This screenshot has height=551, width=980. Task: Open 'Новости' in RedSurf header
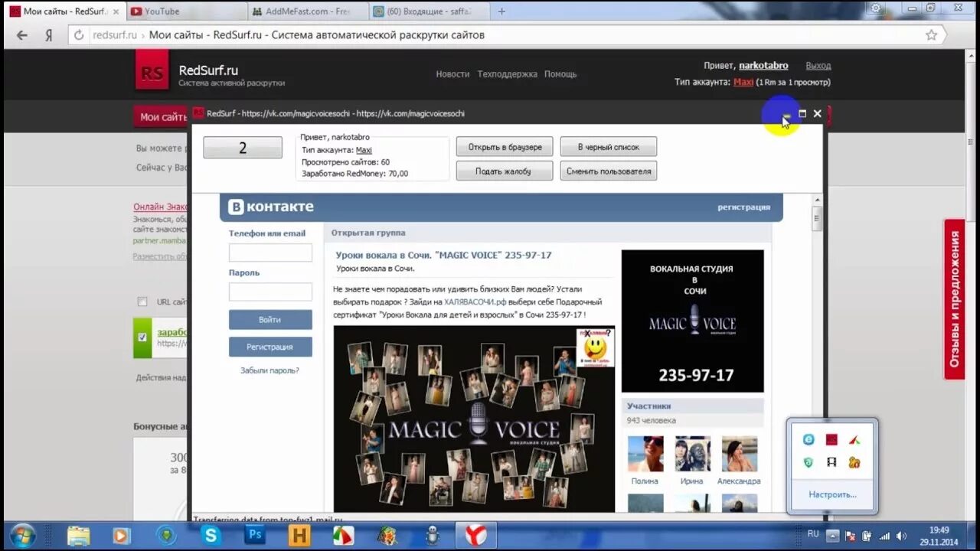point(452,74)
